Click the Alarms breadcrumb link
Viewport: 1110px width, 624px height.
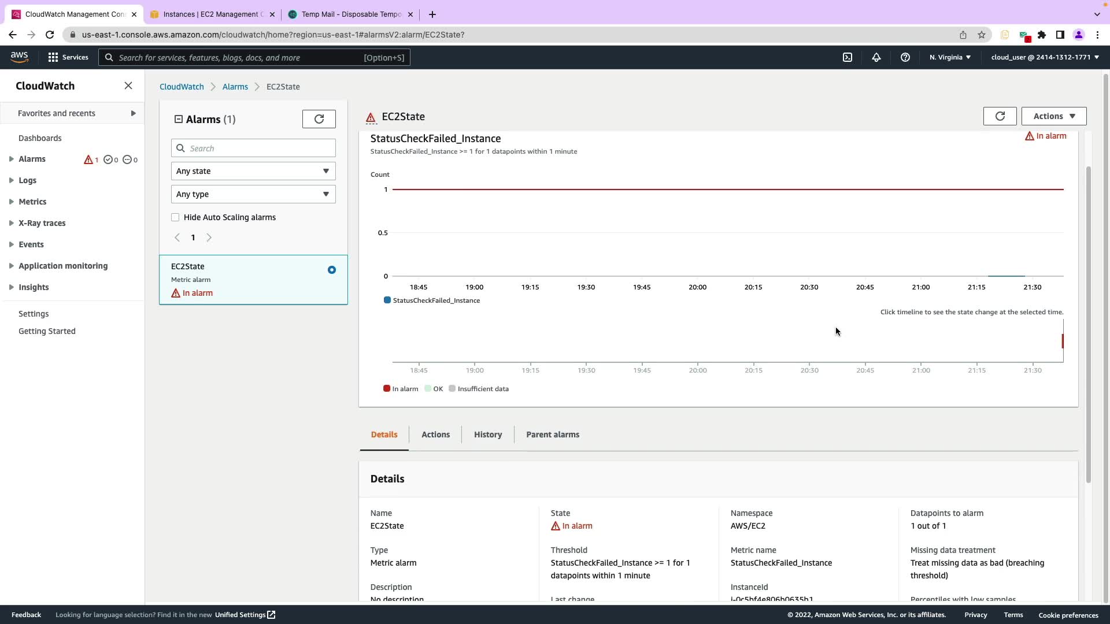[235, 87]
